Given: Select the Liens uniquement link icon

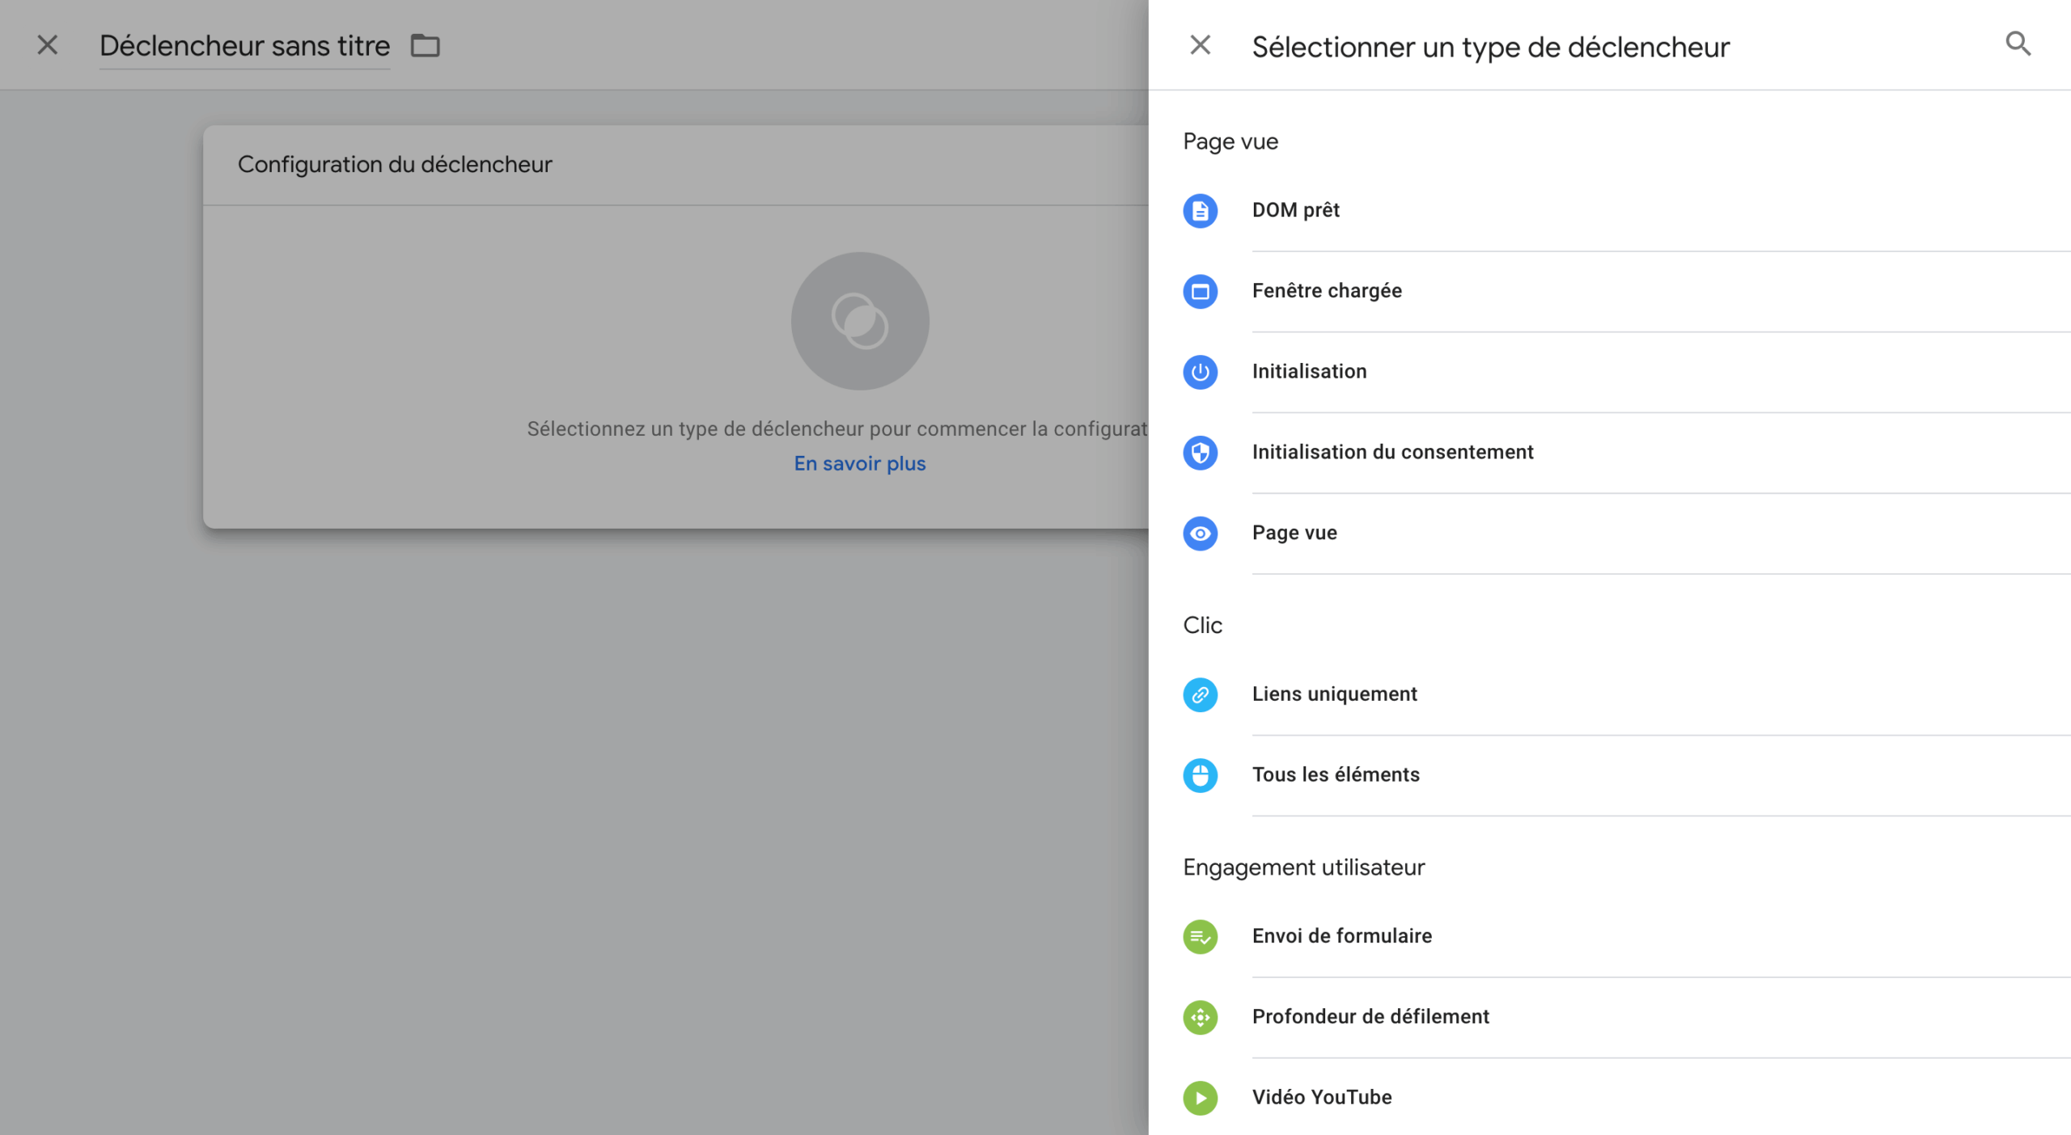Looking at the screenshot, I should (x=1200, y=694).
